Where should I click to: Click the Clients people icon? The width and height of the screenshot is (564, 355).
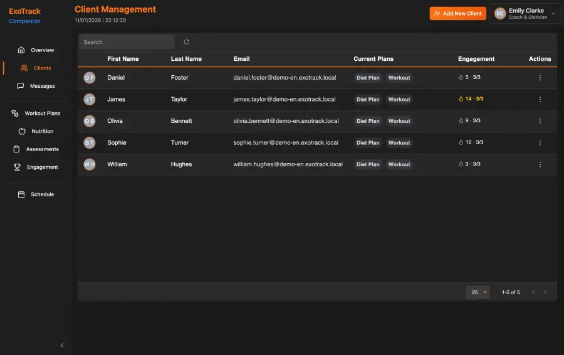click(24, 68)
